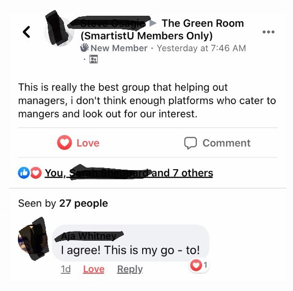Tap the redacted poster profile picture

coord(59,31)
